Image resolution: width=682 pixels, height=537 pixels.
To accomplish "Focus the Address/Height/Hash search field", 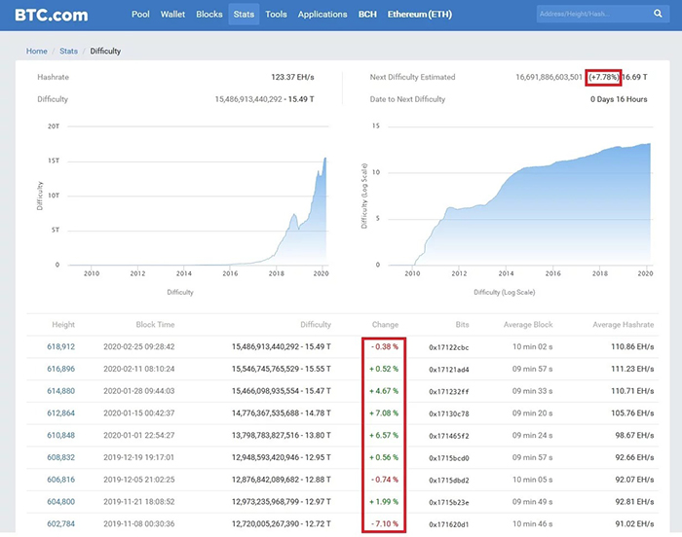I will click(x=589, y=15).
